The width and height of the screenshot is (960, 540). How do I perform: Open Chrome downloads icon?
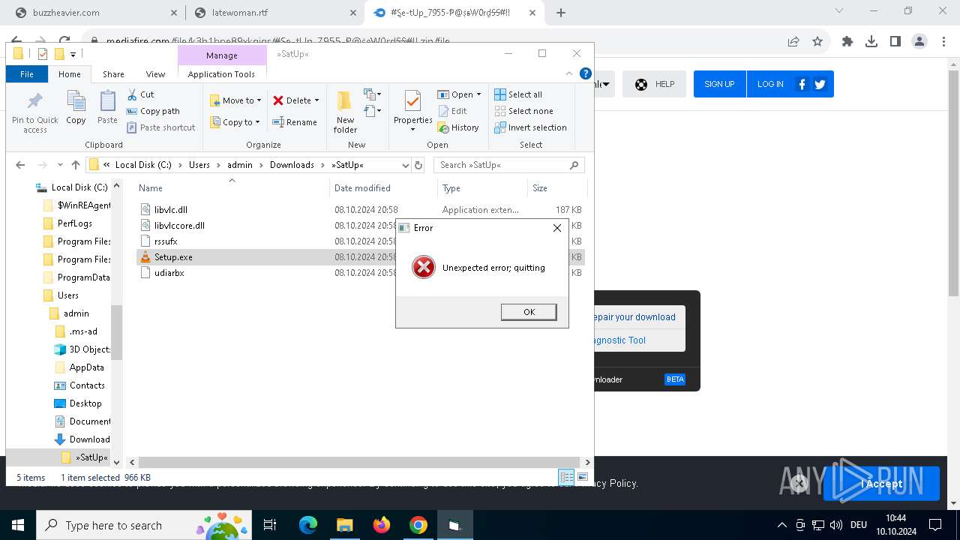pyautogui.click(x=871, y=41)
